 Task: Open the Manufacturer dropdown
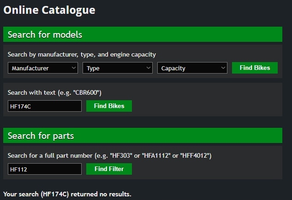43,68
